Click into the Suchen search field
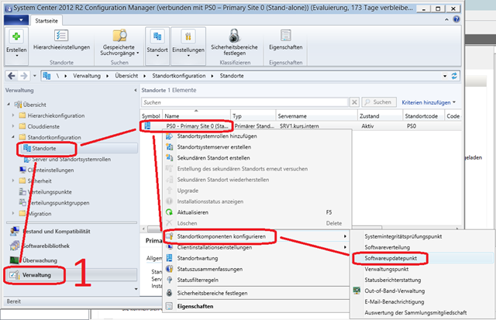This screenshot has width=496, height=320. 245,102
